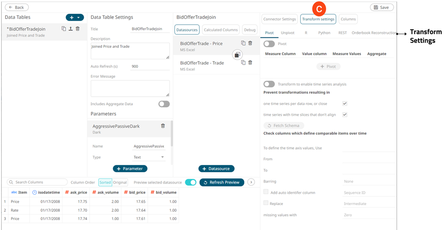Delete the BidOfferTrade - Price datasource
Viewport: 444px width, 230px height.
[x=250, y=43]
